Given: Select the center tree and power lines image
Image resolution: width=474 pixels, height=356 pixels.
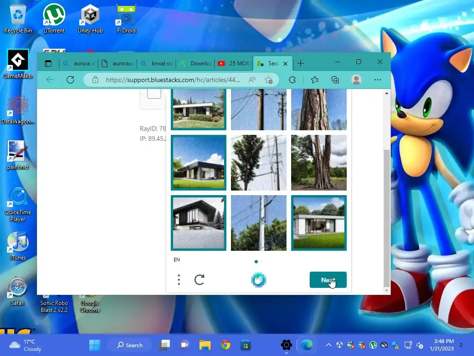Looking at the screenshot, I should coord(259,163).
